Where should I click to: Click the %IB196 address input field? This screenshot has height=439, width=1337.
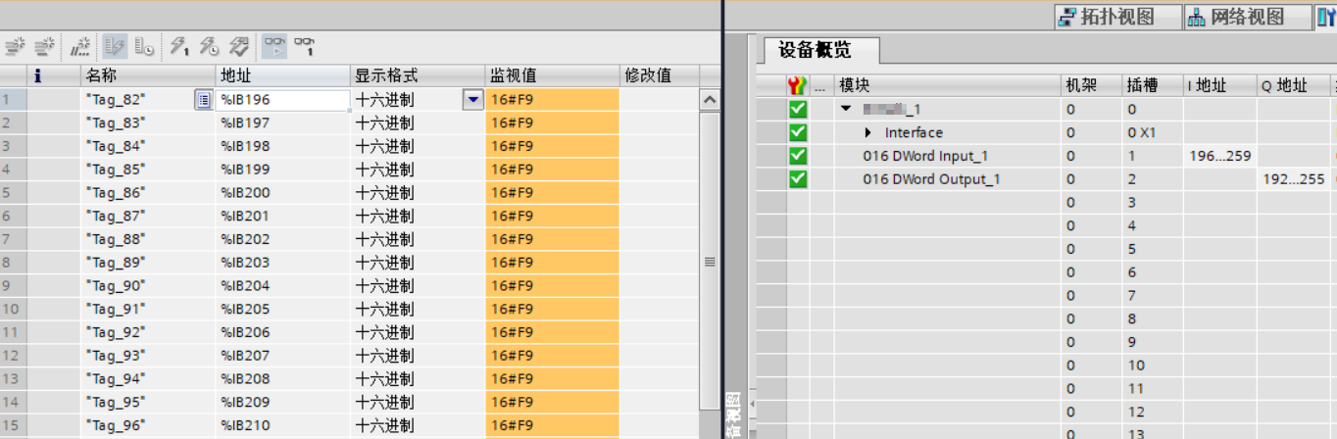(x=282, y=99)
